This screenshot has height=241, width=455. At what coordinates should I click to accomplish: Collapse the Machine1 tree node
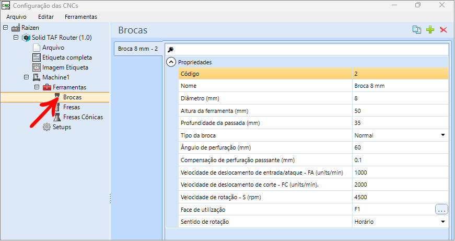[x=27, y=77]
